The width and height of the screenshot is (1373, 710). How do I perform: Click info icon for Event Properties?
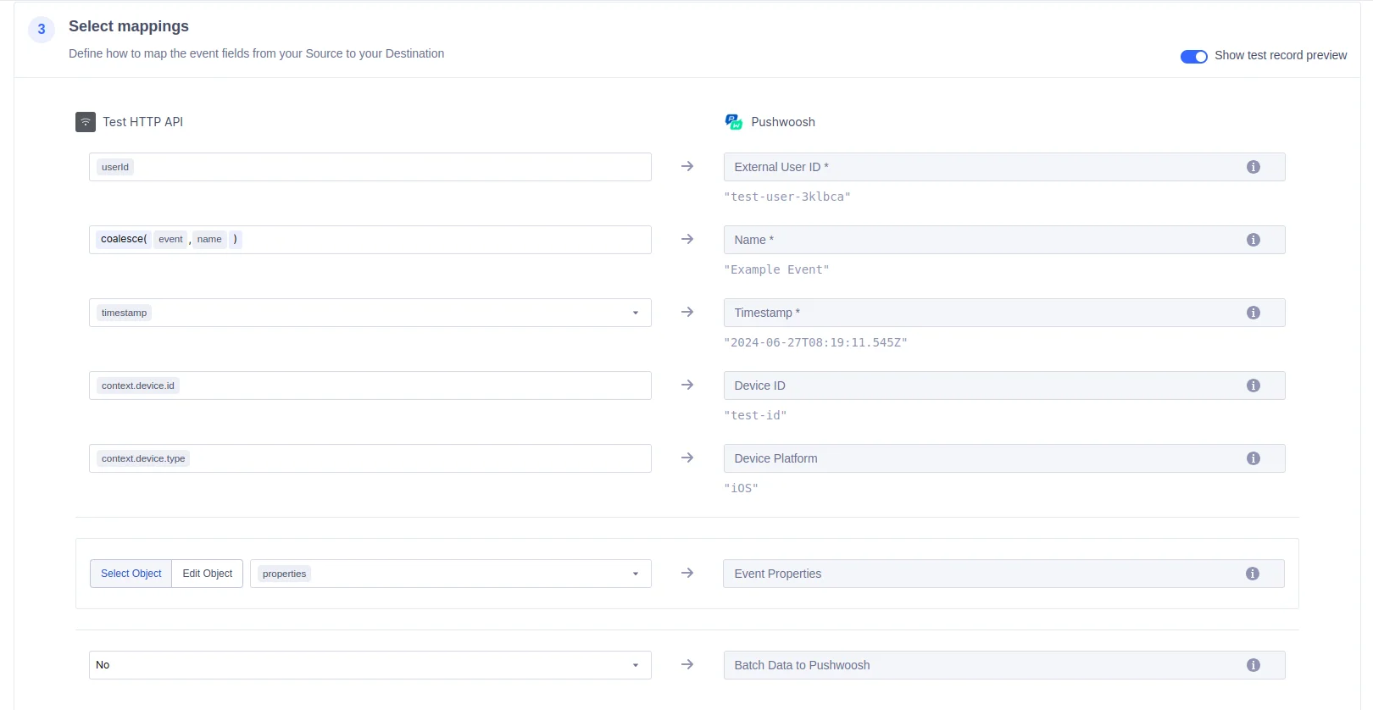coord(1252,574)
